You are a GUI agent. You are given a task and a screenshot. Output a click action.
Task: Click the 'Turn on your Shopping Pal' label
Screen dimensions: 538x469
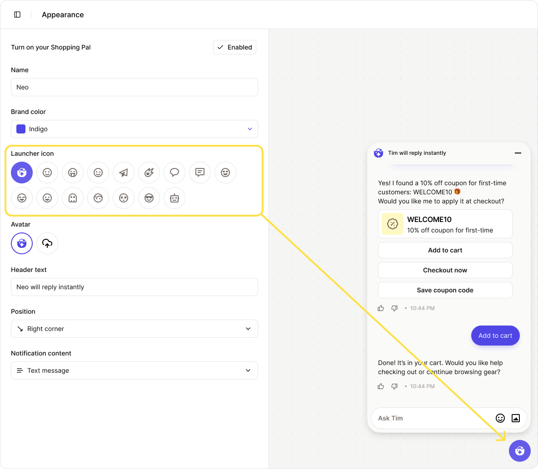point(51,47)
